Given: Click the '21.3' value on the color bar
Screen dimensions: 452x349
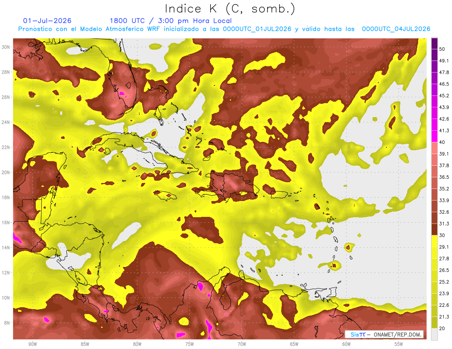Looking at the screenshot, I should (x=444, y=317).
